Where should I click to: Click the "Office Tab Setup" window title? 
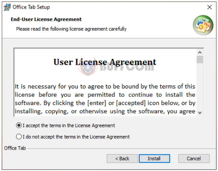coord(31,7)
